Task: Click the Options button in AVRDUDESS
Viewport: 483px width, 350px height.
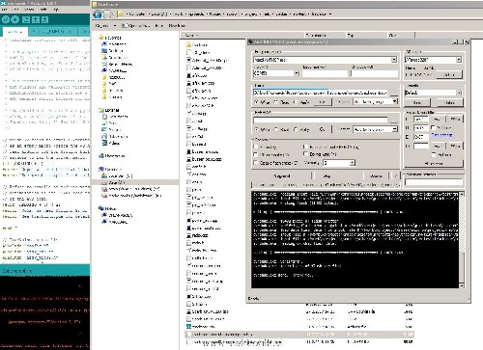Action: pos(376,176)
